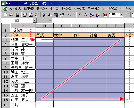This screenshot has height=108, width=134.
Task: Select column B header
Action: [45, 26]
